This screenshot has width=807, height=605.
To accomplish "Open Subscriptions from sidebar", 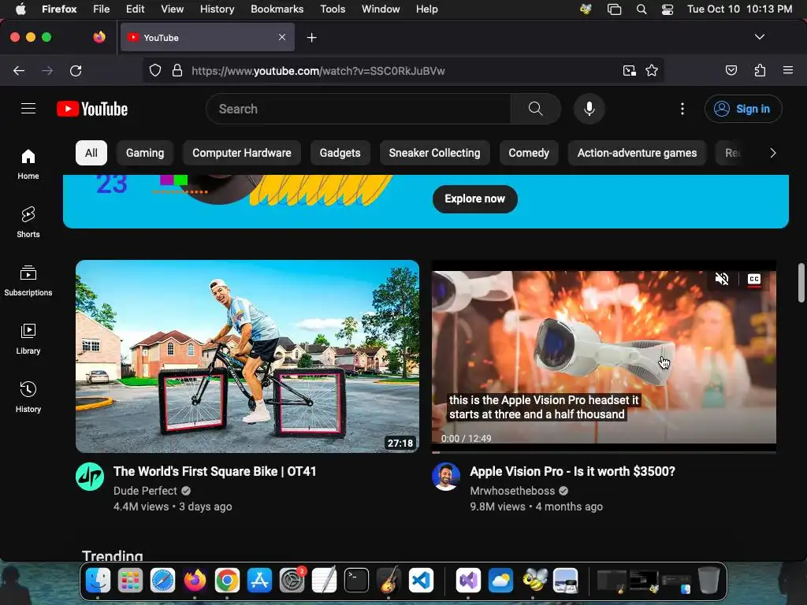I will [28, 280].
